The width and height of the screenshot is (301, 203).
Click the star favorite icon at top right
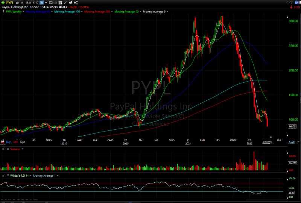coord(288,3)
